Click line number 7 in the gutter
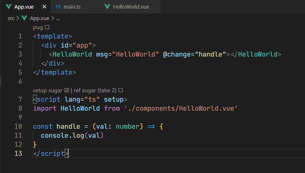This screenshot has width=305, height=173. pyautogui.click(x=20, y=99)
